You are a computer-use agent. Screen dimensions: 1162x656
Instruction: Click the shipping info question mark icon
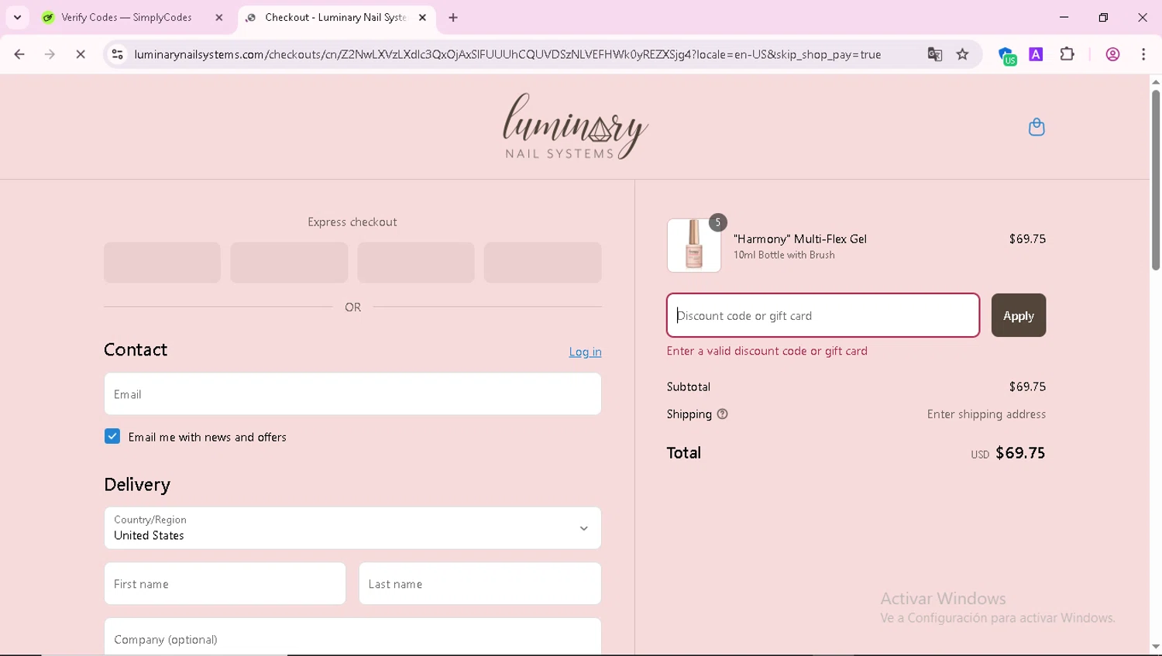coord(723,414)
